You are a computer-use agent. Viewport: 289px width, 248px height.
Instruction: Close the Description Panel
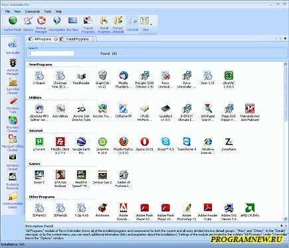286,225
